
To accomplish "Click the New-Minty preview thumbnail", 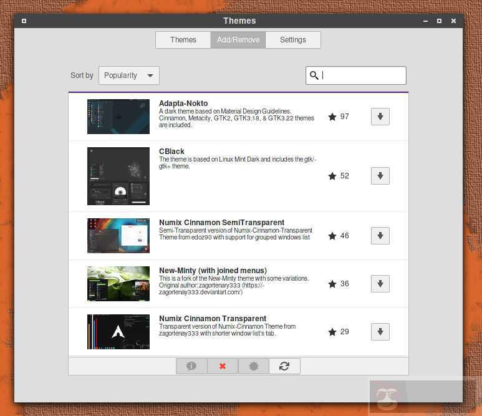I will pos(118,284).
